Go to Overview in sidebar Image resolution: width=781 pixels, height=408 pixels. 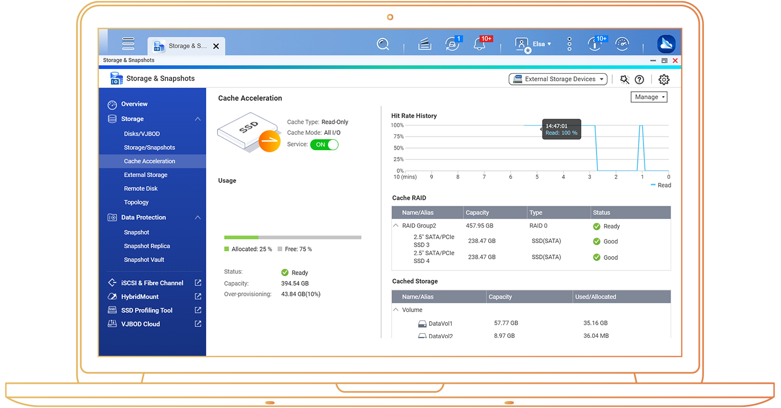click(x=134, y=104)
